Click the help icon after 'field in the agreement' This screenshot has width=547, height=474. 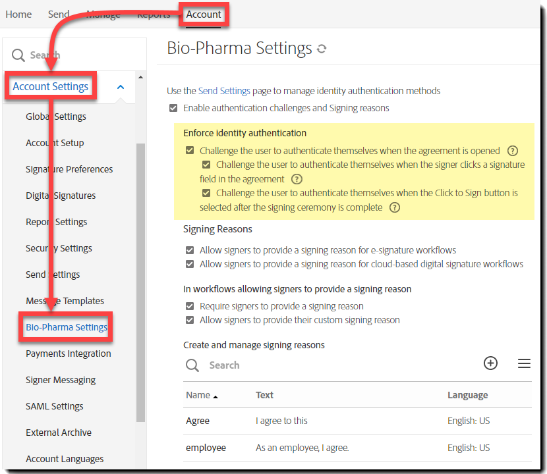[297, 179]
